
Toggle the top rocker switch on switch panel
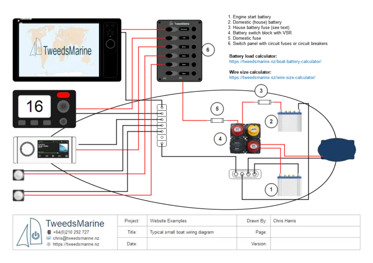click(171, 30)
